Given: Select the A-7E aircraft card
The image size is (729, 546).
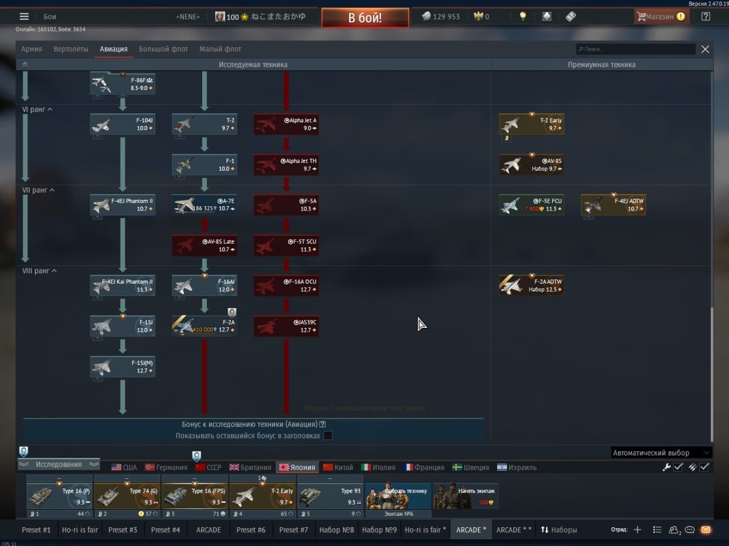Looking at the screenshot, I should [x=204, y=205].
